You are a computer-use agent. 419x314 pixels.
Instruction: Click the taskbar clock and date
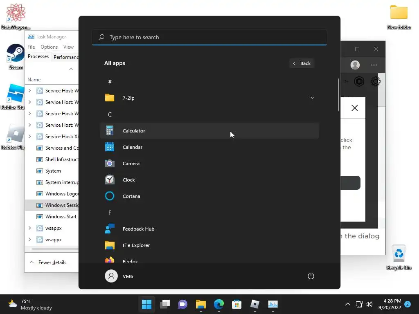pyautogui.click(x=390, y=304)
